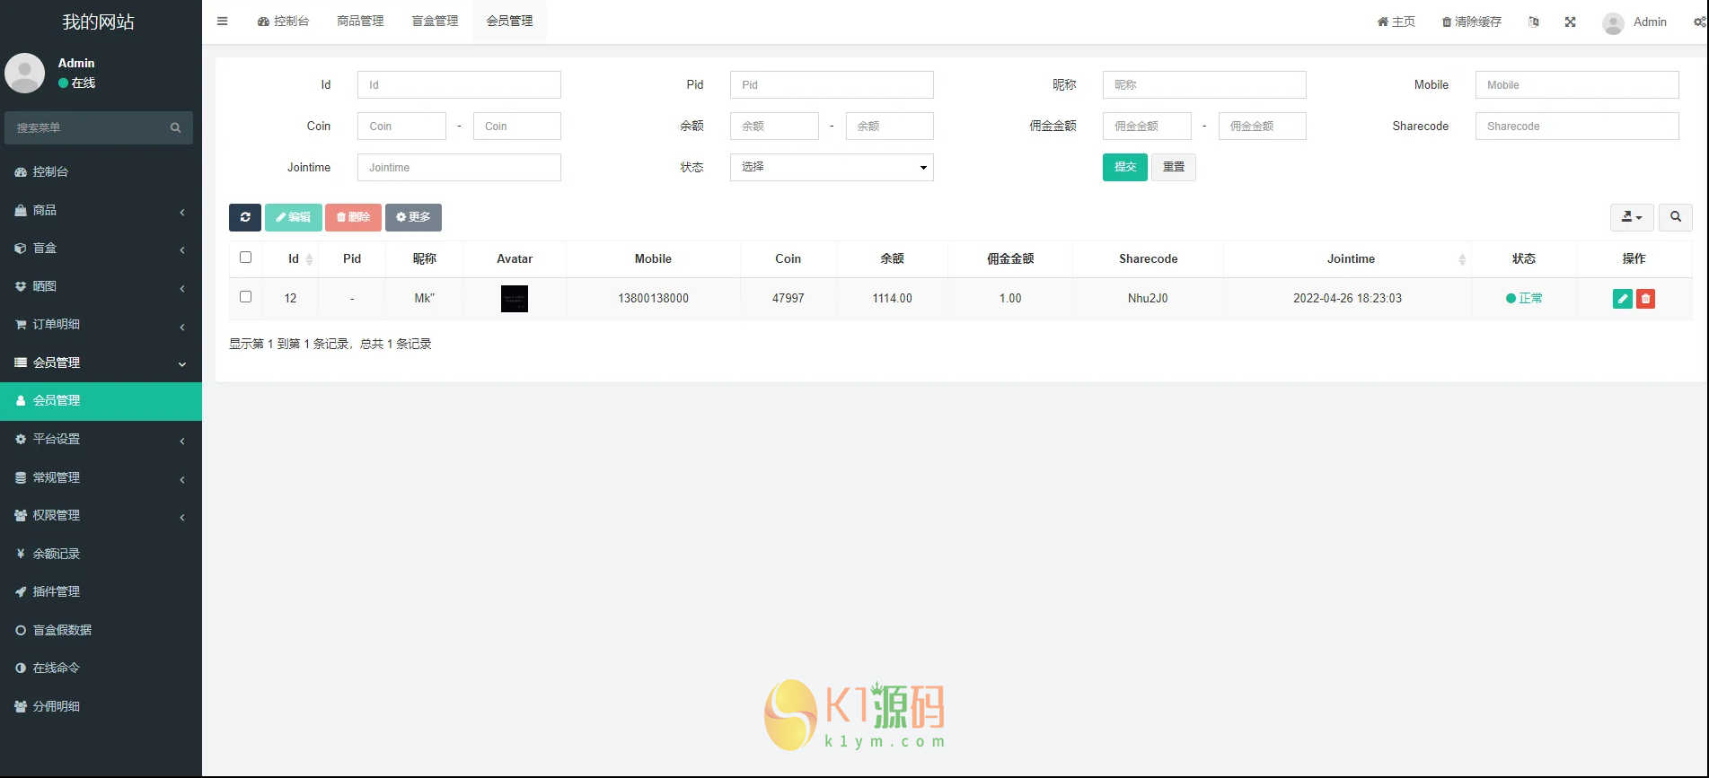Focus the Pid search input field
The height and width of the screenshot is (778, 1709).
coord(832,85)
